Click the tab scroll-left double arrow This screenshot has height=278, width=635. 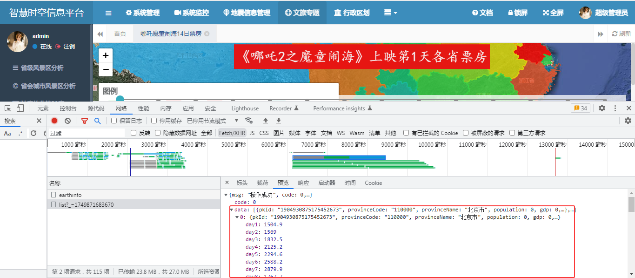pos(100,34)
